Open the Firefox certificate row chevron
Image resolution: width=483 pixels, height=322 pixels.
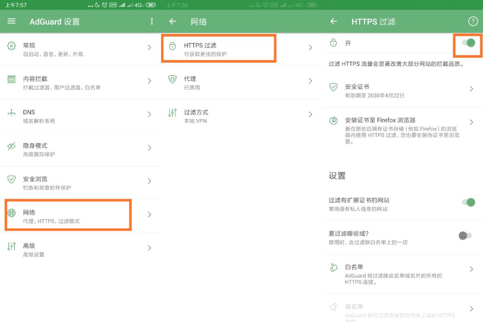click(x=471, y=123)
